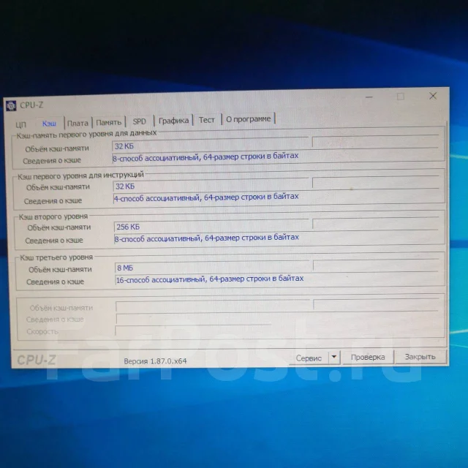Click the Кэш третьего уровня group label
This screenshot has width=468, height=468.
click(x=56, y=257)
